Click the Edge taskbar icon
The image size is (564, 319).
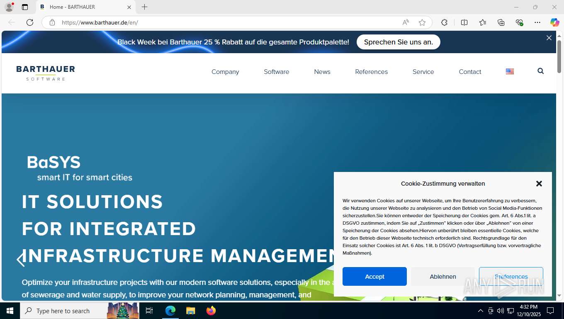[170, 311]
